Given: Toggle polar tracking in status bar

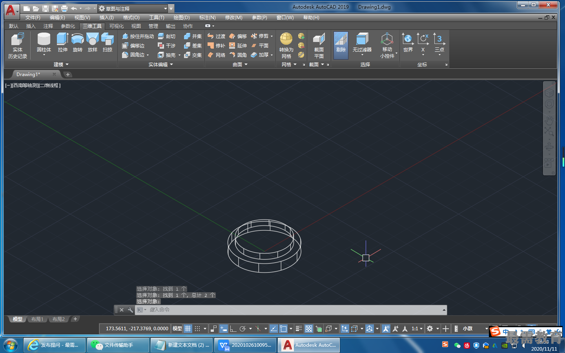Looking at the screenshot, I should pos(243,329).
